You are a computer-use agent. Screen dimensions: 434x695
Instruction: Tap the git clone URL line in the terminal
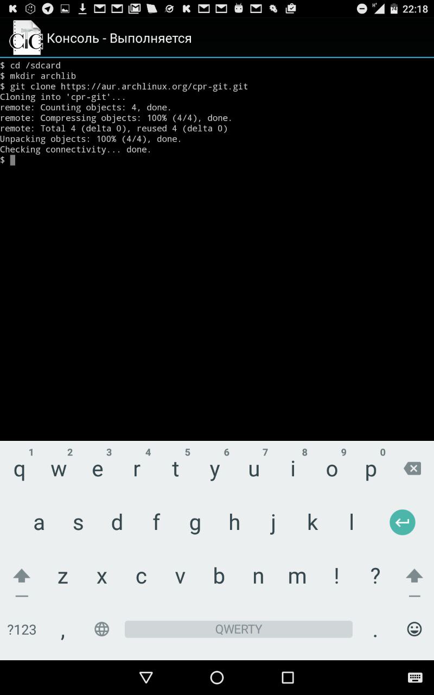pos(124,87)
